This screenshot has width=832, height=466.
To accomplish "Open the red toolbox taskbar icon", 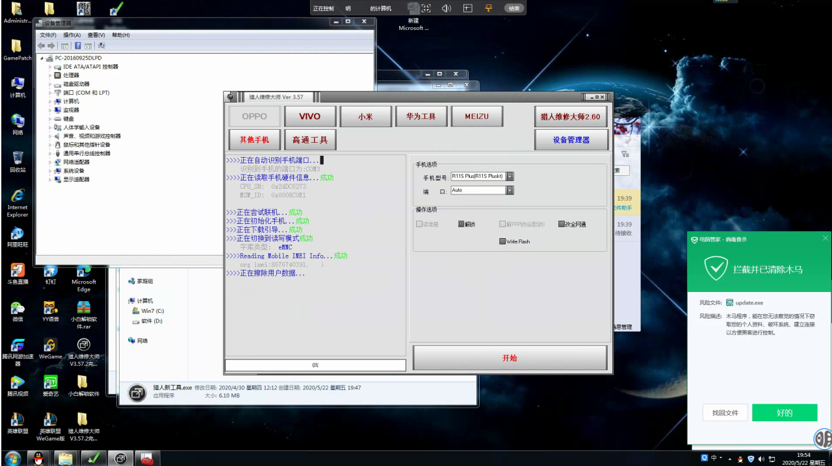I will coord(148,458).
